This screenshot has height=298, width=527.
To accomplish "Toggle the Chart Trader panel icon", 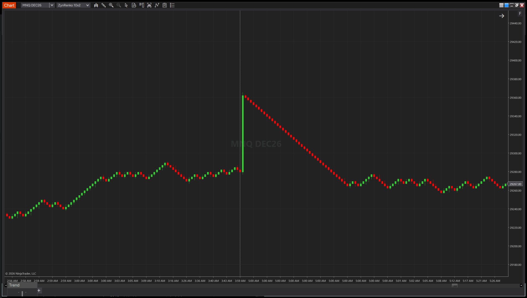I will [x=141, y=5].
